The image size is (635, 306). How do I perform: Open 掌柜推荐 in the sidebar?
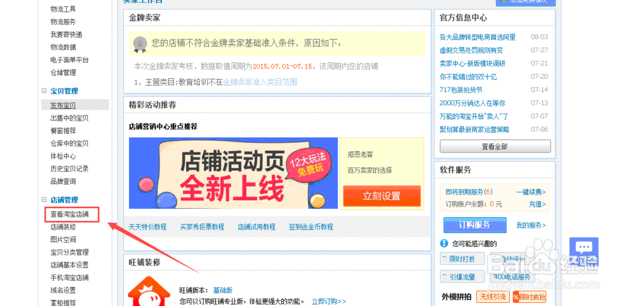(63, 303)
